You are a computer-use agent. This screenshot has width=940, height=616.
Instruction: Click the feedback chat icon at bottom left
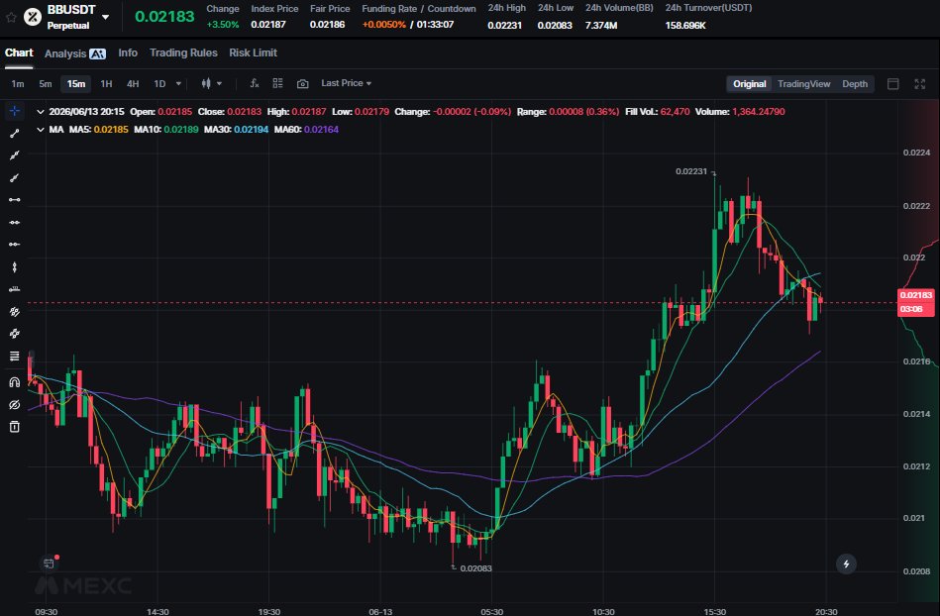50,563
